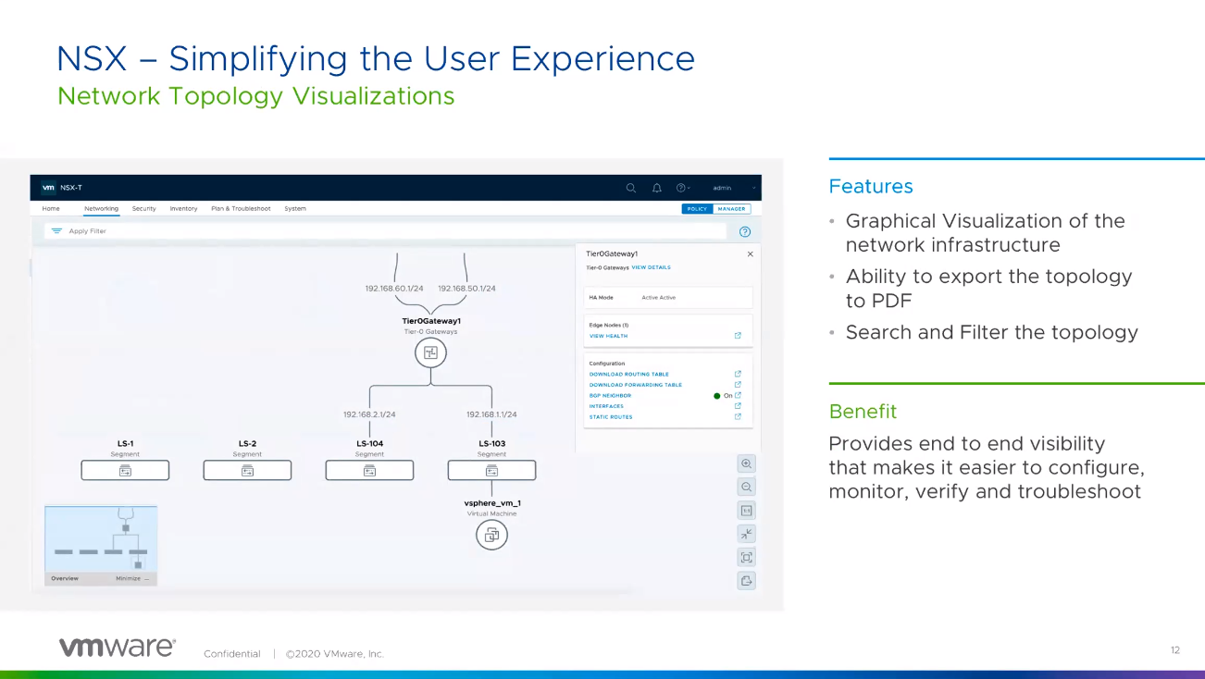Expand the help menu dropdown in the header
Image resolution: width=1205 pixels, height=679 pixels.
[682, 188]
